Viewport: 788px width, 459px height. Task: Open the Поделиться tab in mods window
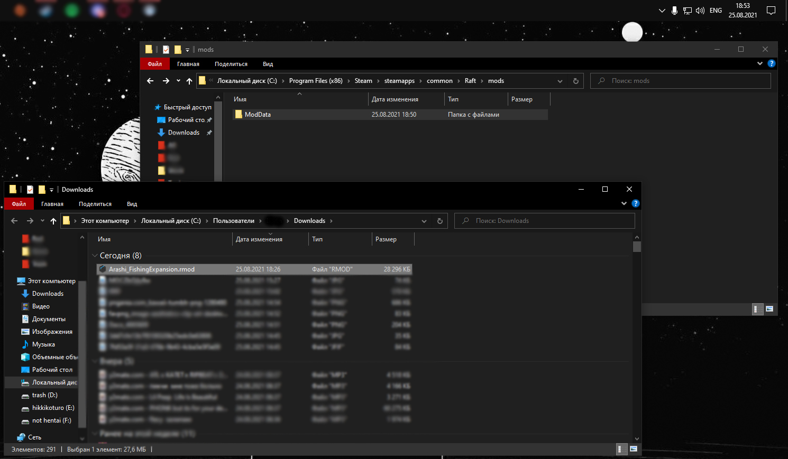coord(231,64)
